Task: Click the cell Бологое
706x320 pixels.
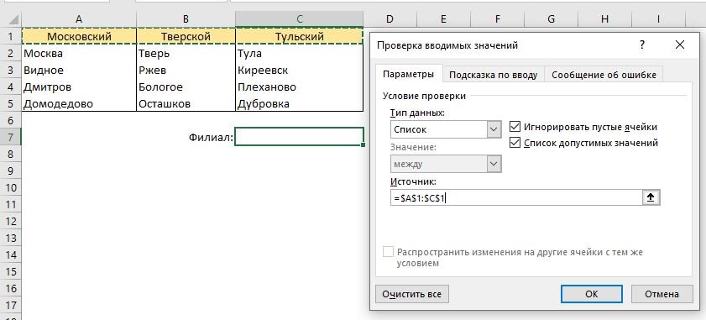Action: pos(186,87)
